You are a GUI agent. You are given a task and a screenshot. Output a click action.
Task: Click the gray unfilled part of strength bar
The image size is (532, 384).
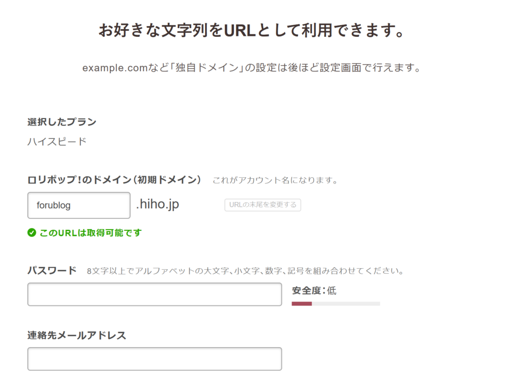(346, 303)
